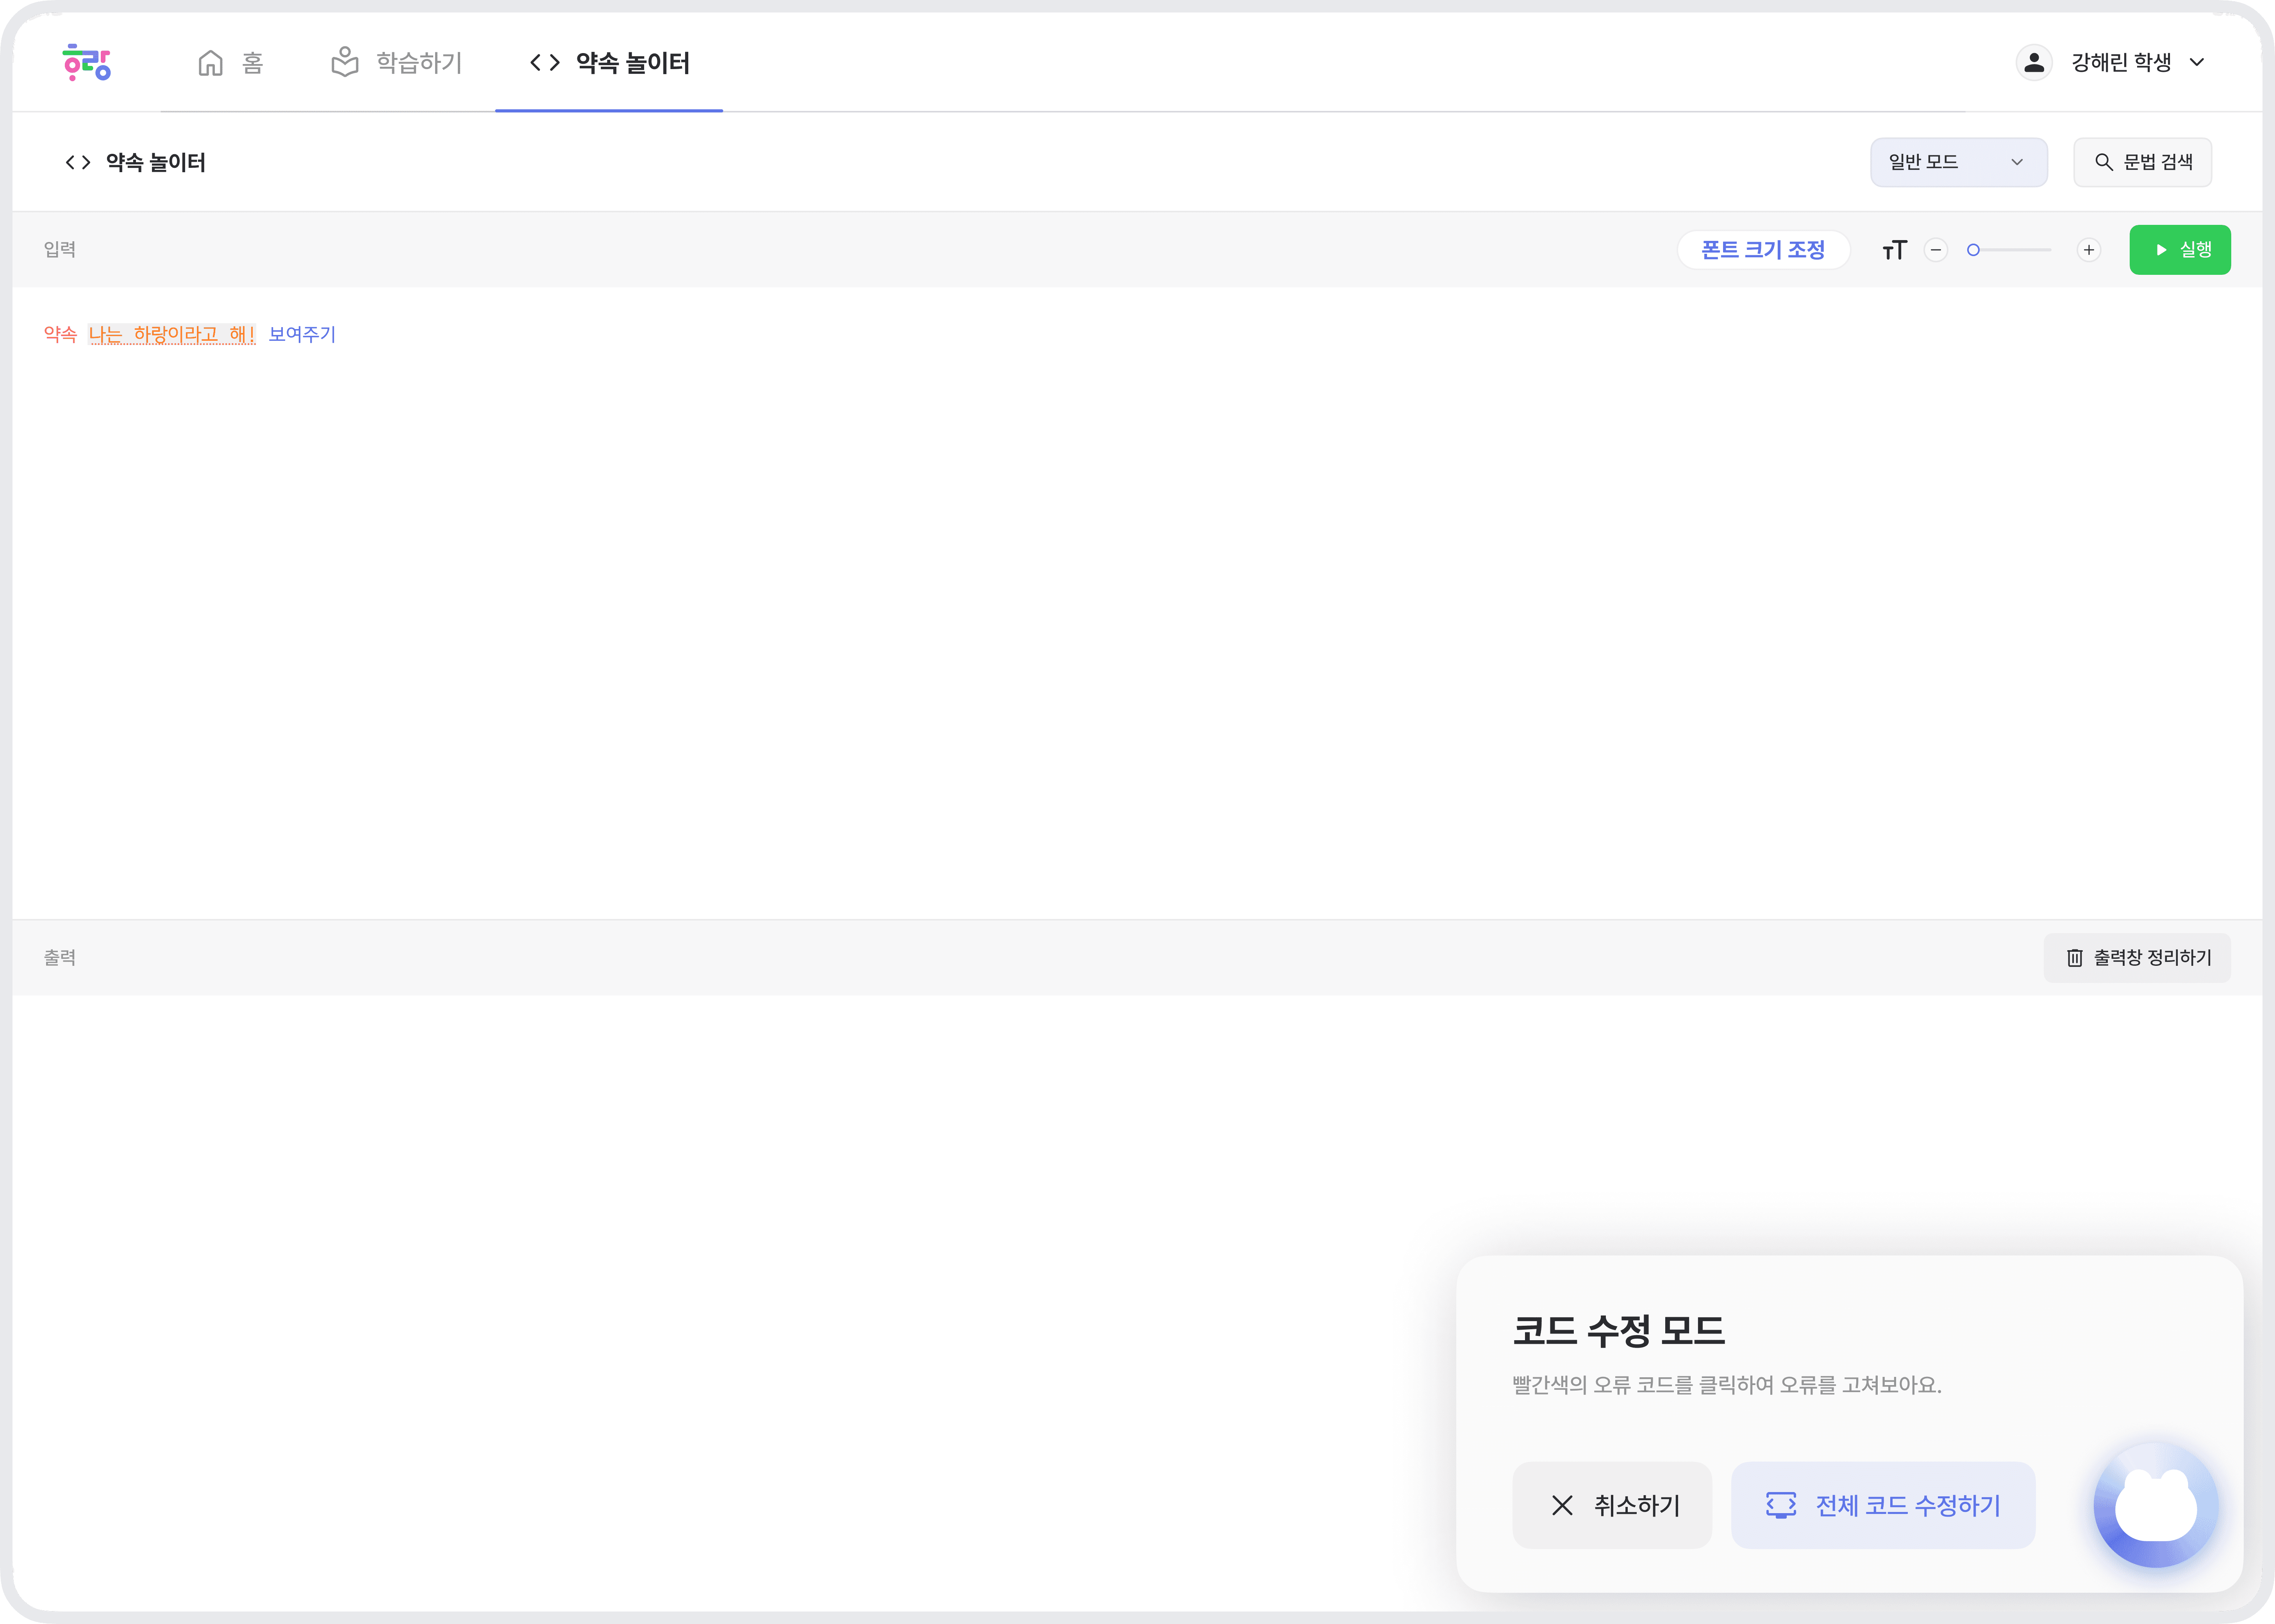Click the blue 보여주기 command in code
The image size is (2275, 1624).
coord(302,334)
